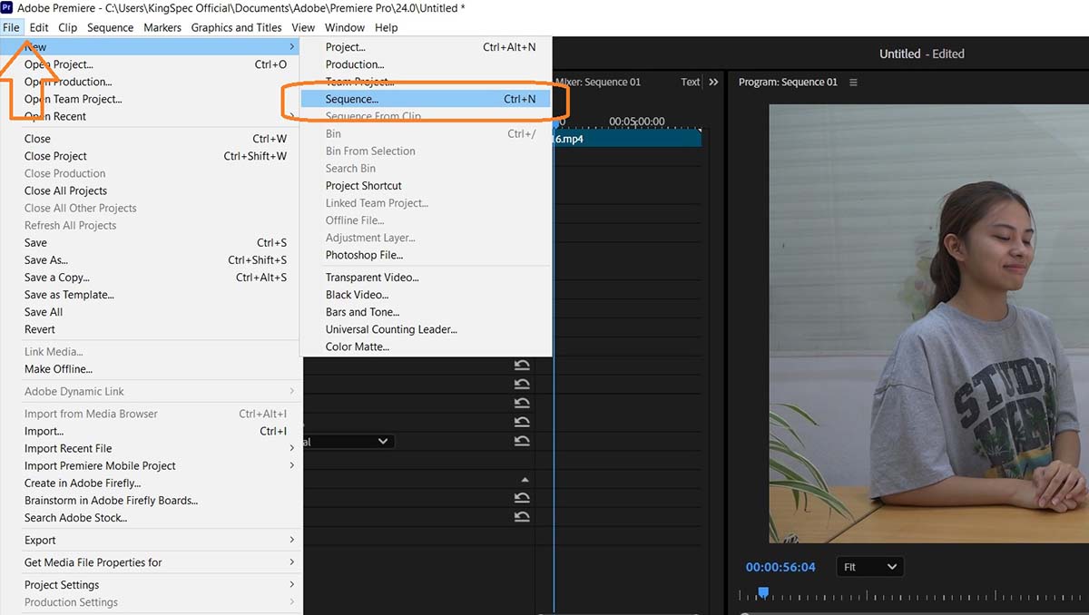The height and width of the screenshot is (615, 1089).
Task: Open the Help menu
Action: [387, 28]
